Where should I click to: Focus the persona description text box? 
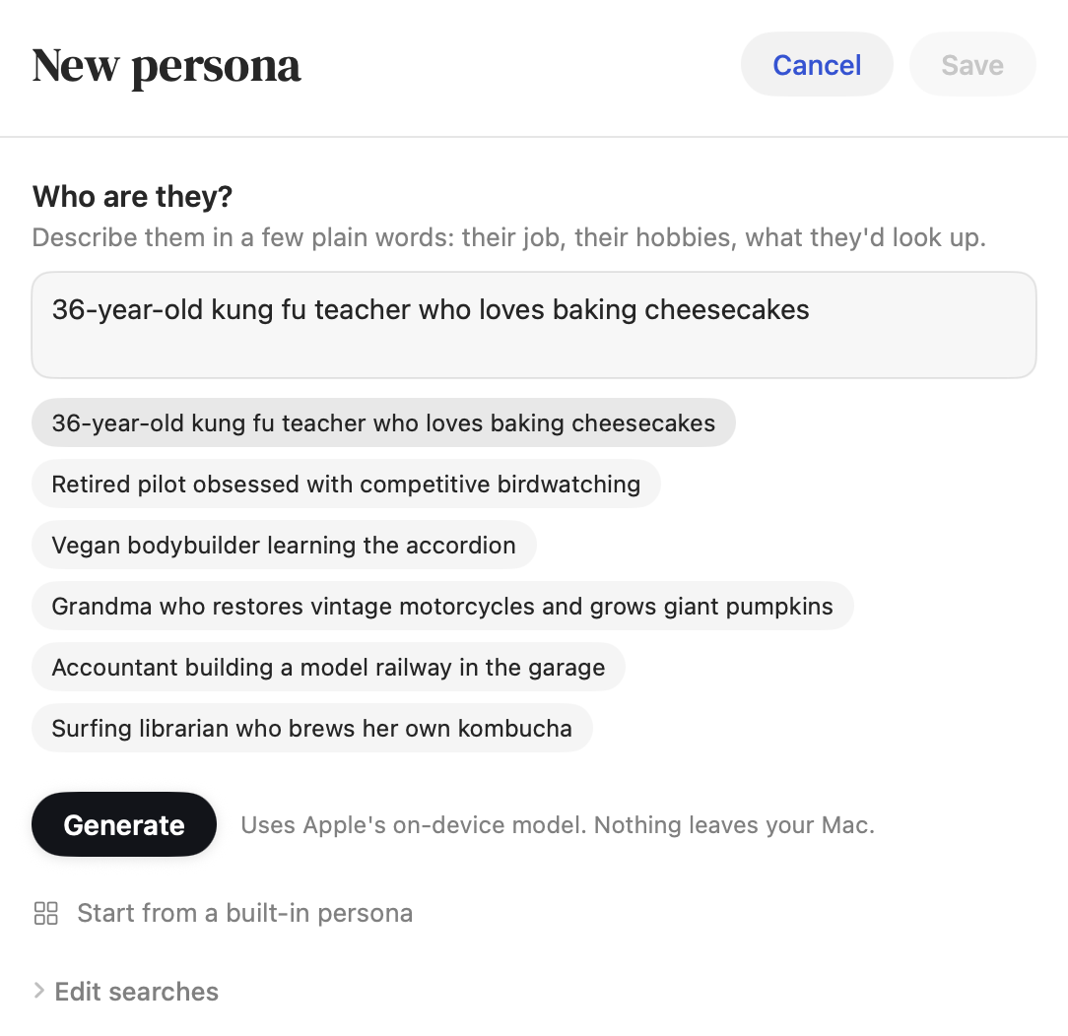coord(534,325)
